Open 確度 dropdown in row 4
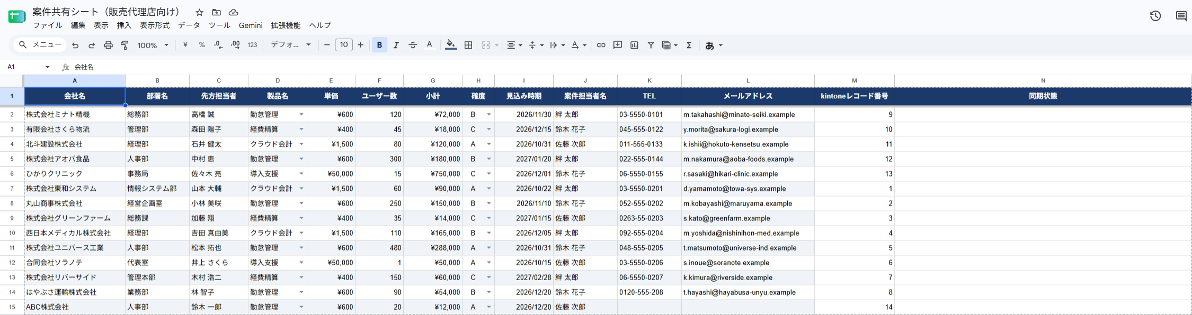 click(489, 144)
